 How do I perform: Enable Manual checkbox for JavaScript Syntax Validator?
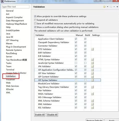pos(76,63)
